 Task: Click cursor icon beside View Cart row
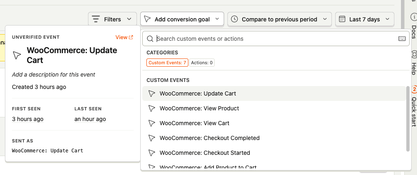pyautogui.click(x=152, y=124)
